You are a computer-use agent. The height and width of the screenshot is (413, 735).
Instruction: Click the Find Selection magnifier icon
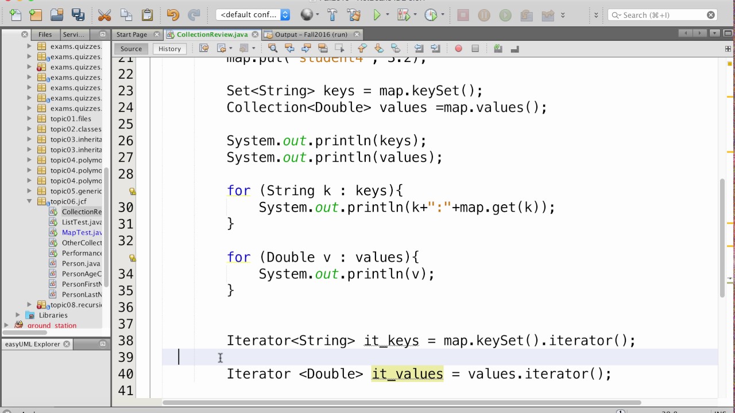(273, 49)
